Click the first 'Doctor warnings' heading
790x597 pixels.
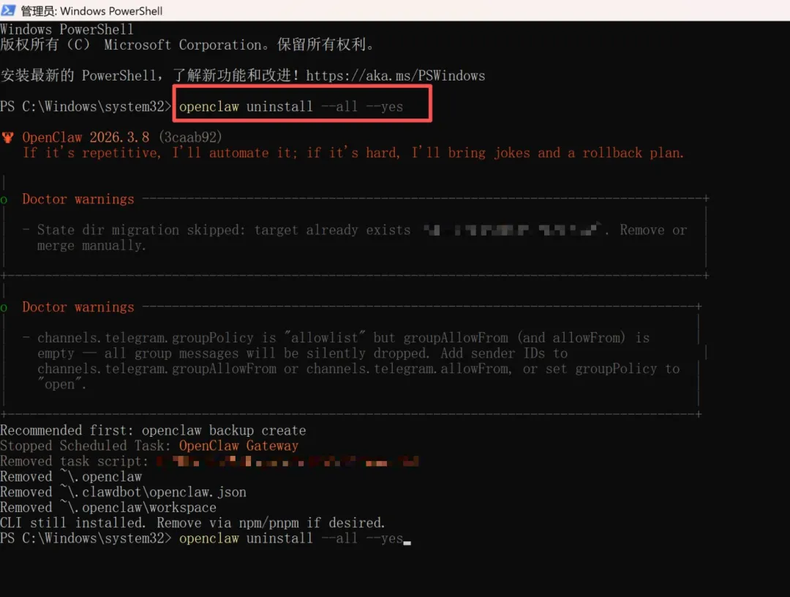click(x=78, y=199)
